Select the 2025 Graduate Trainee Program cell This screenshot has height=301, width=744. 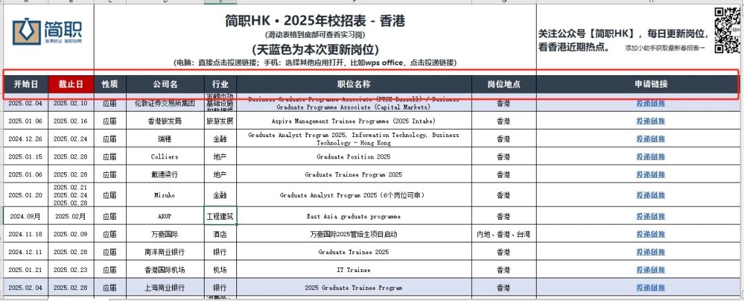(354, 288)
